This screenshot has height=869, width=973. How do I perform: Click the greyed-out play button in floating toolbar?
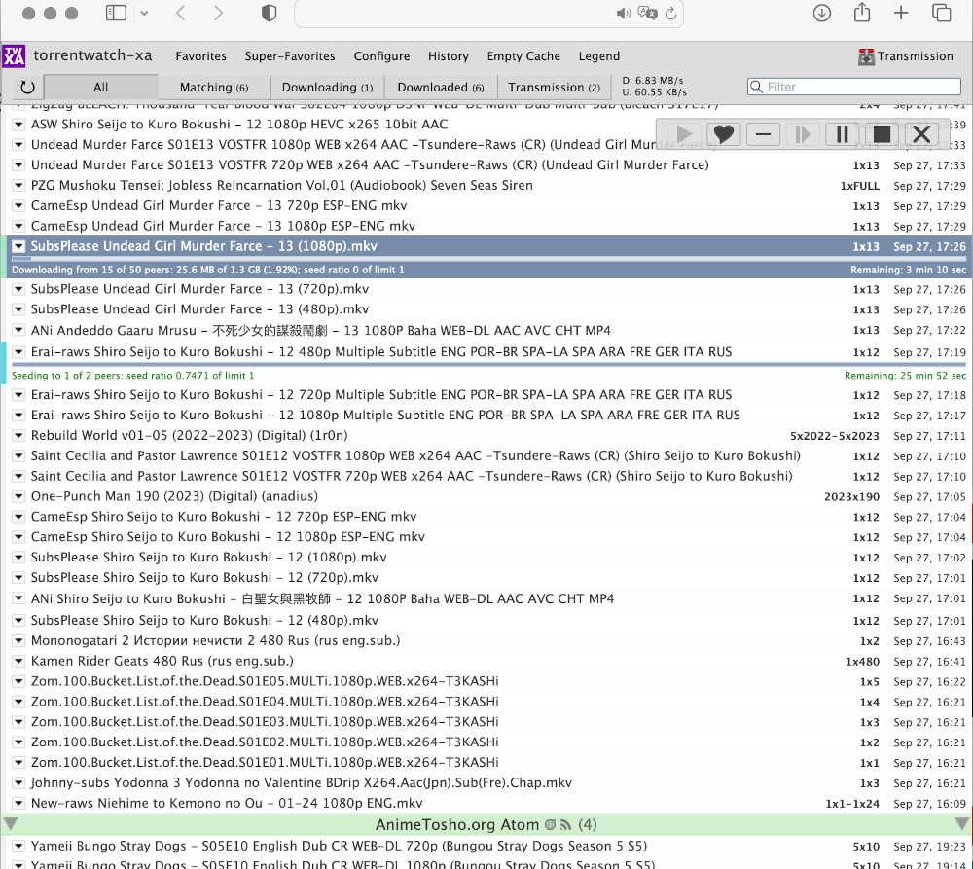click(x=684, y=133)
